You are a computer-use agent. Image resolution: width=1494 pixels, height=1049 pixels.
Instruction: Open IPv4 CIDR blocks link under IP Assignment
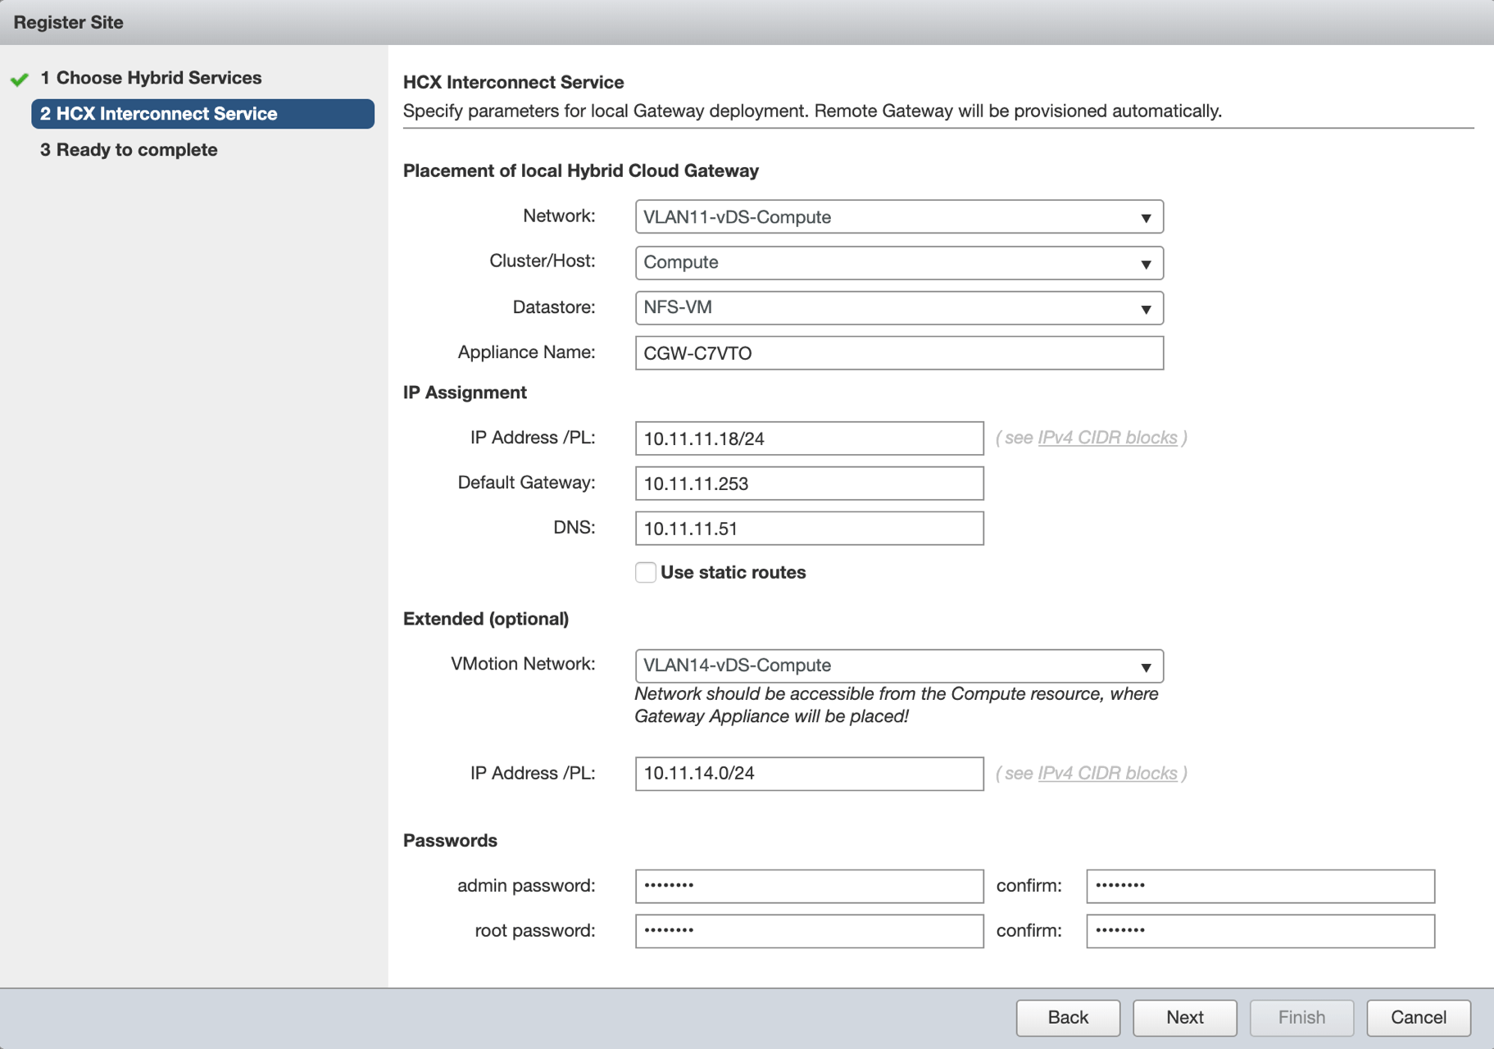(x=1106, y=438)
